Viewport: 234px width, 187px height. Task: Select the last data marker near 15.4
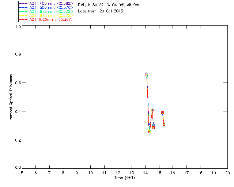[164, 124]
